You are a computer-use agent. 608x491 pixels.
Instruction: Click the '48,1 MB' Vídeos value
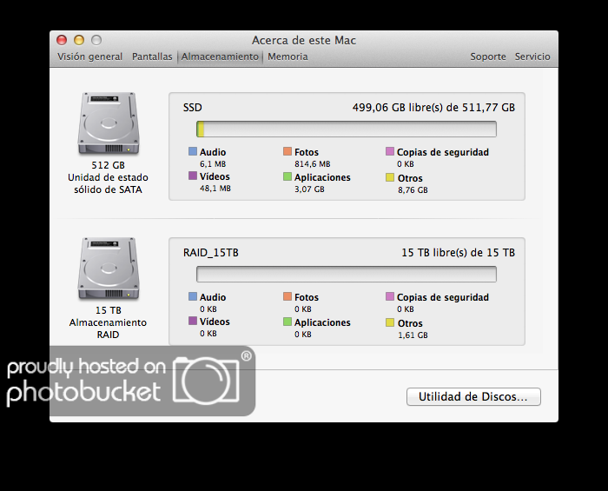point(215,189)
